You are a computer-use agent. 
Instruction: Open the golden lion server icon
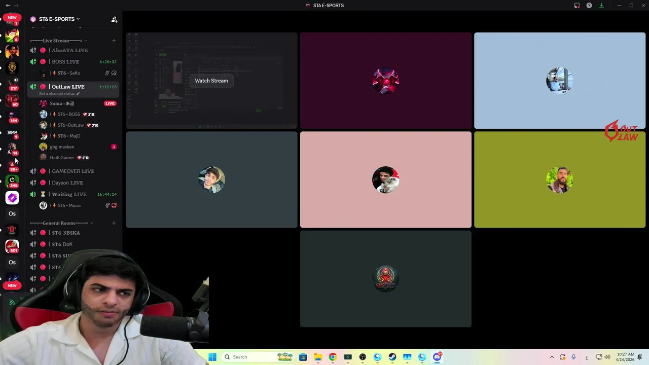(12, 67)
